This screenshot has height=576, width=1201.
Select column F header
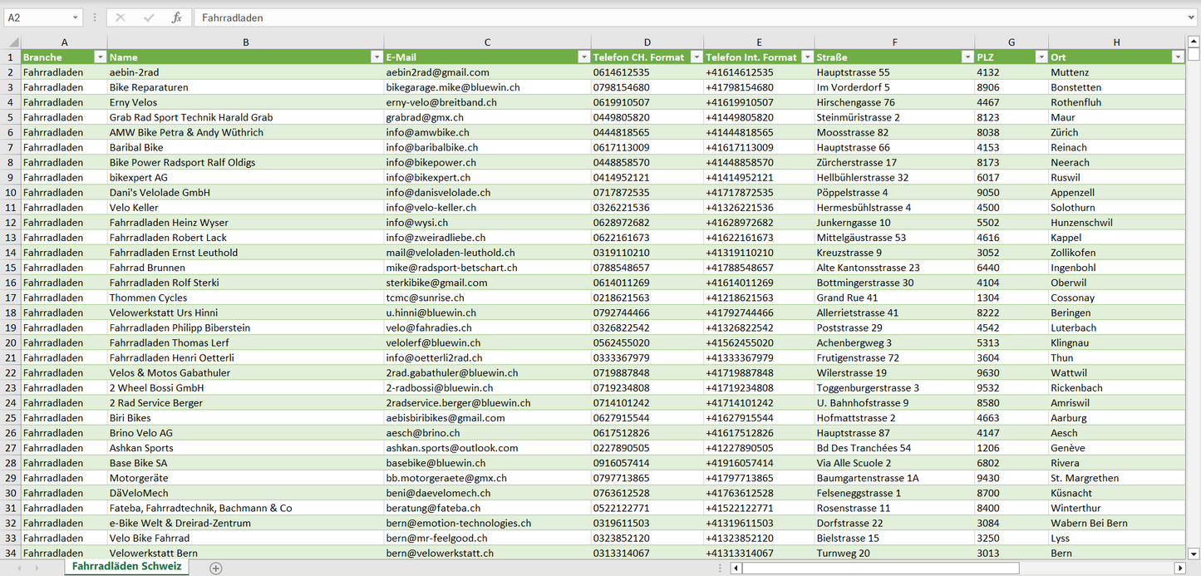click(x=894, y=42)
